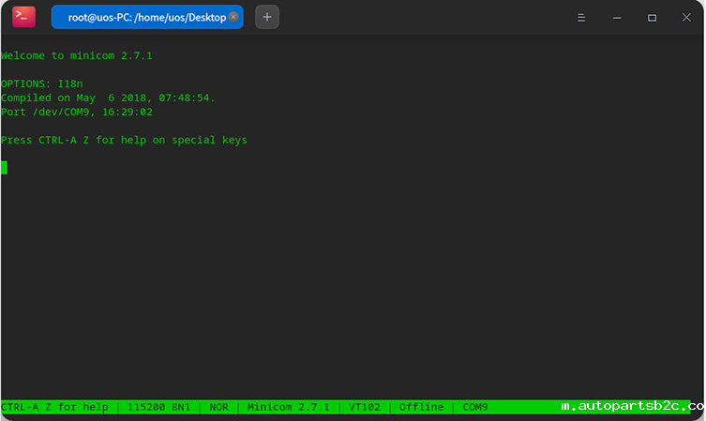706x421 pixels.
Task: Click the 'Compiled on May 6 2018' line
Action: click(x=108, y=98)
